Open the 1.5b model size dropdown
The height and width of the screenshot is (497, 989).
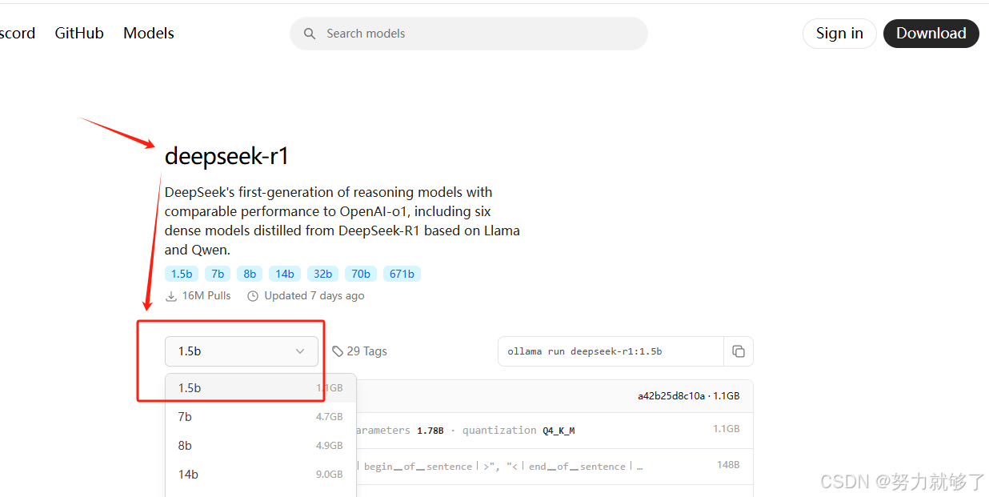(x=242, y=351)
